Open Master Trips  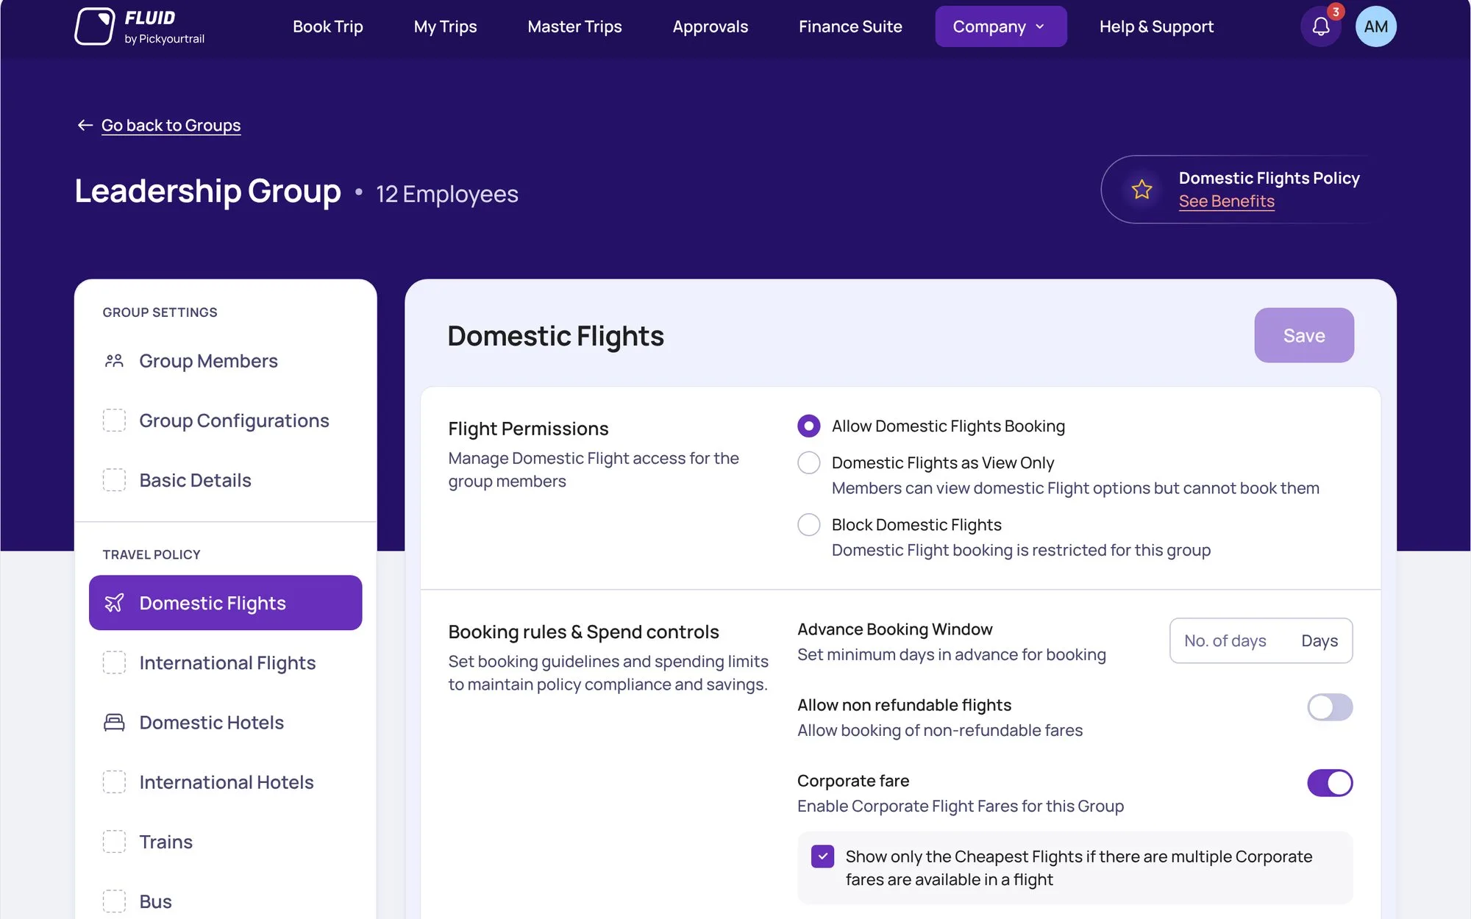point(574,26)
